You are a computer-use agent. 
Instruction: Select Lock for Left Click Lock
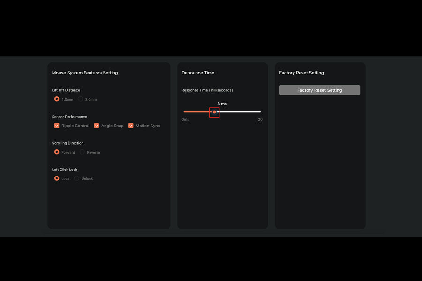[x=57, y=178]
